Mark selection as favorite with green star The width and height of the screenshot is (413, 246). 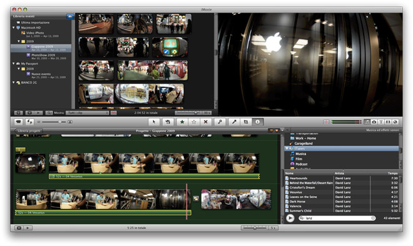point(182,122)
